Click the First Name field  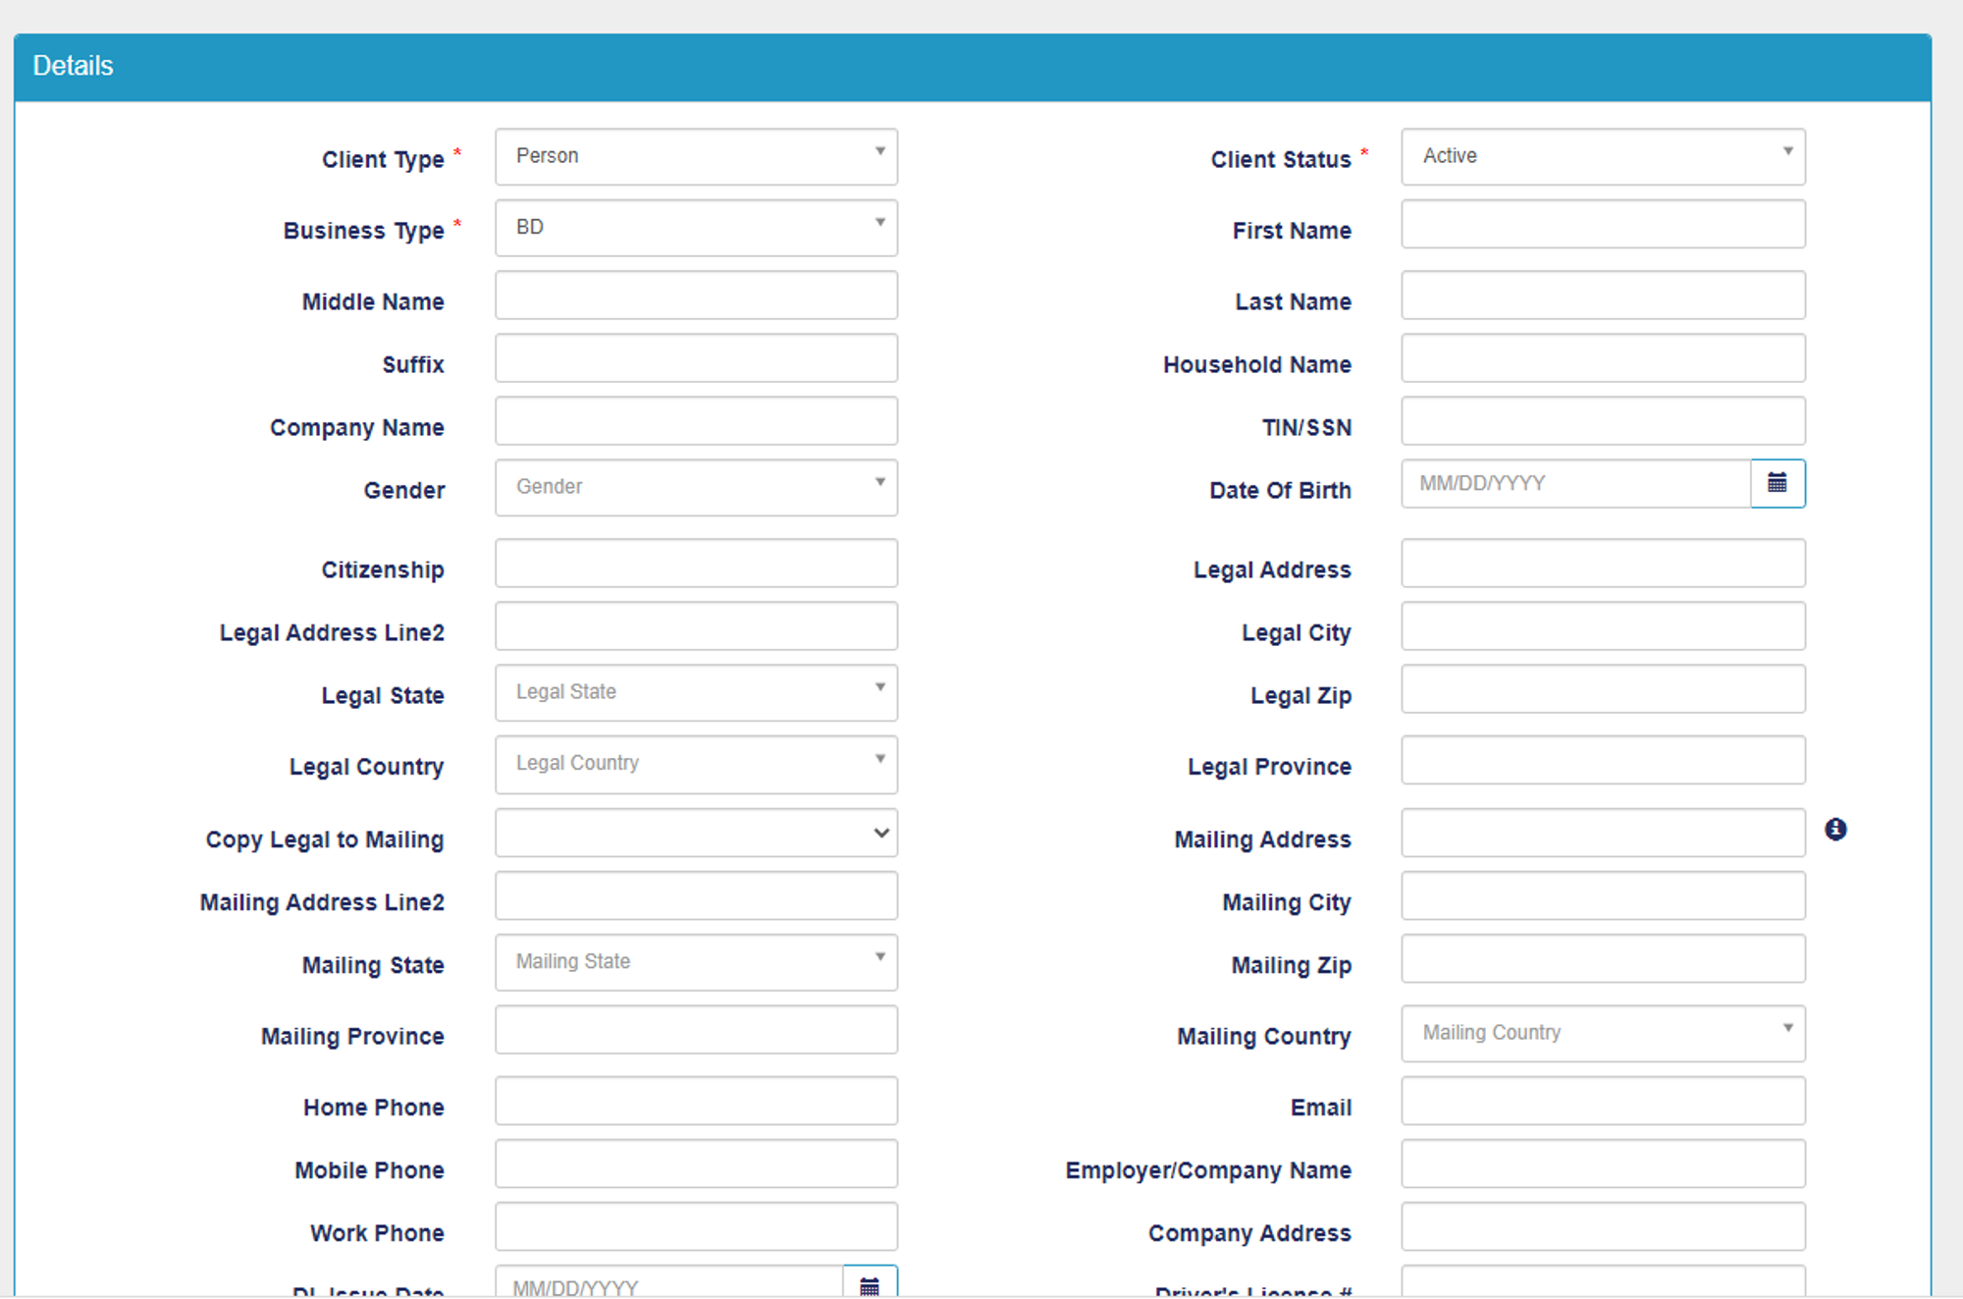[x=1602, y=225]
